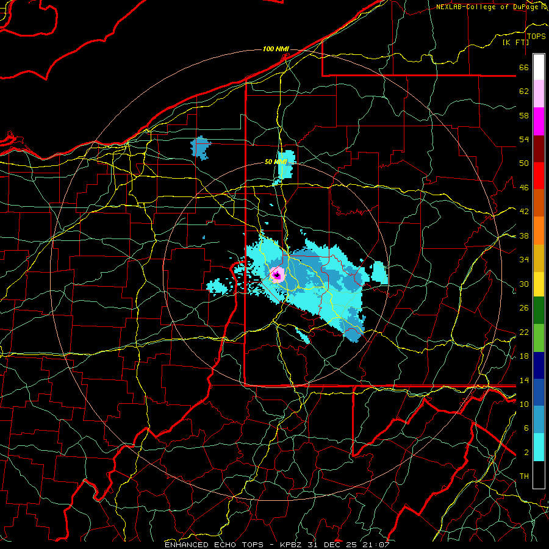Click the K FT units label
The width and height of the screenshot is (549, 549).
[x=515, y=43]
